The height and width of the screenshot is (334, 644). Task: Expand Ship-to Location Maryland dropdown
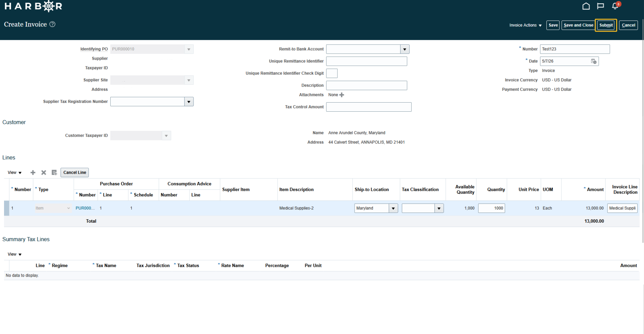(x=393, y=208)
